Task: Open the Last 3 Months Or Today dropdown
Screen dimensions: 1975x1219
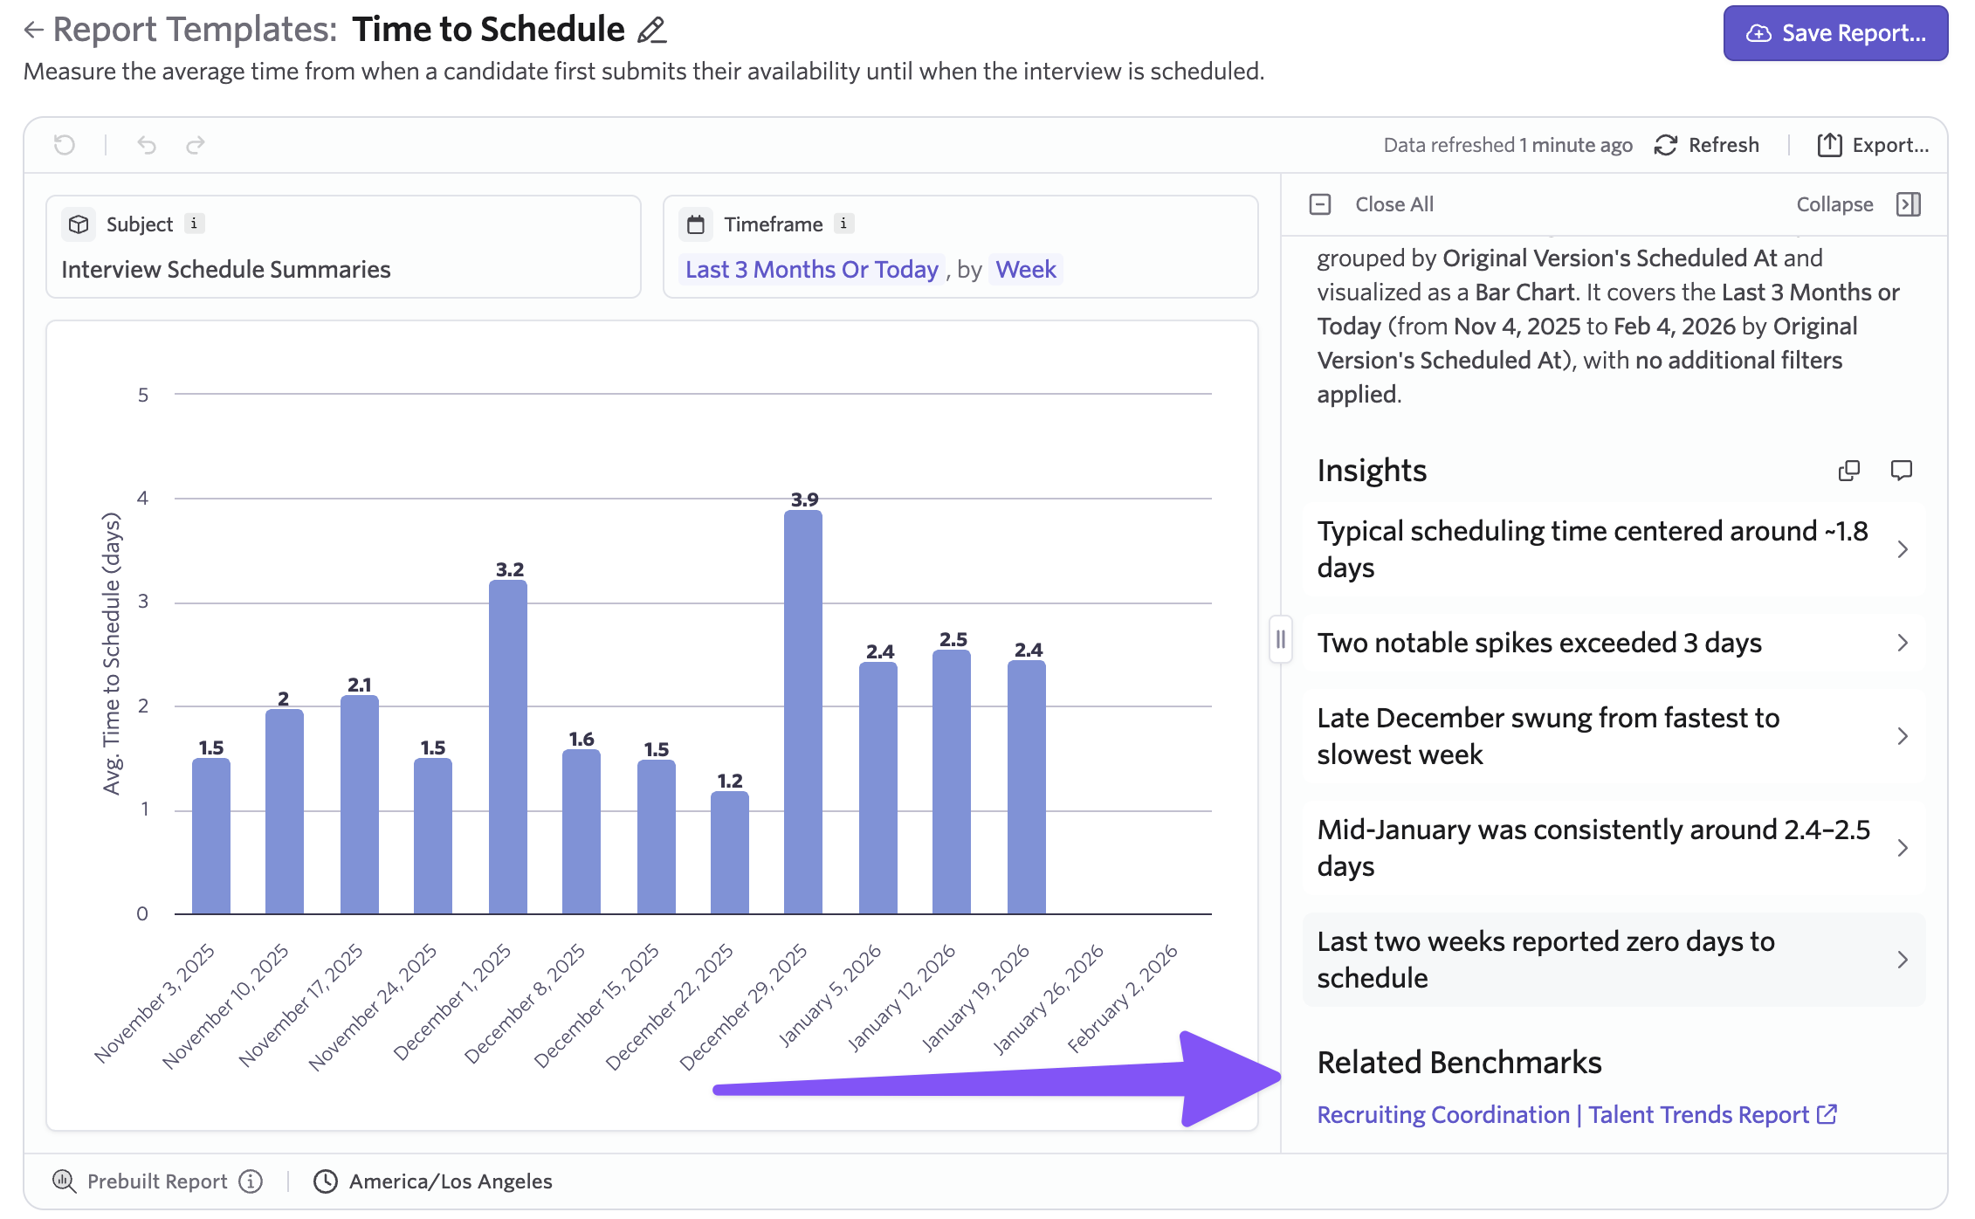Action: pos(811,270)
